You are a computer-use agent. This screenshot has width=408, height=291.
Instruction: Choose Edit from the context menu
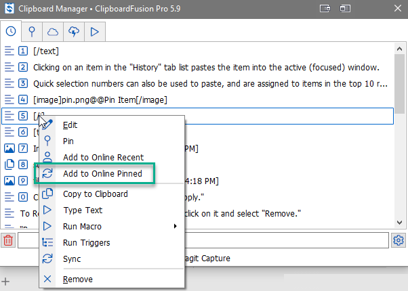coord(70,125)
